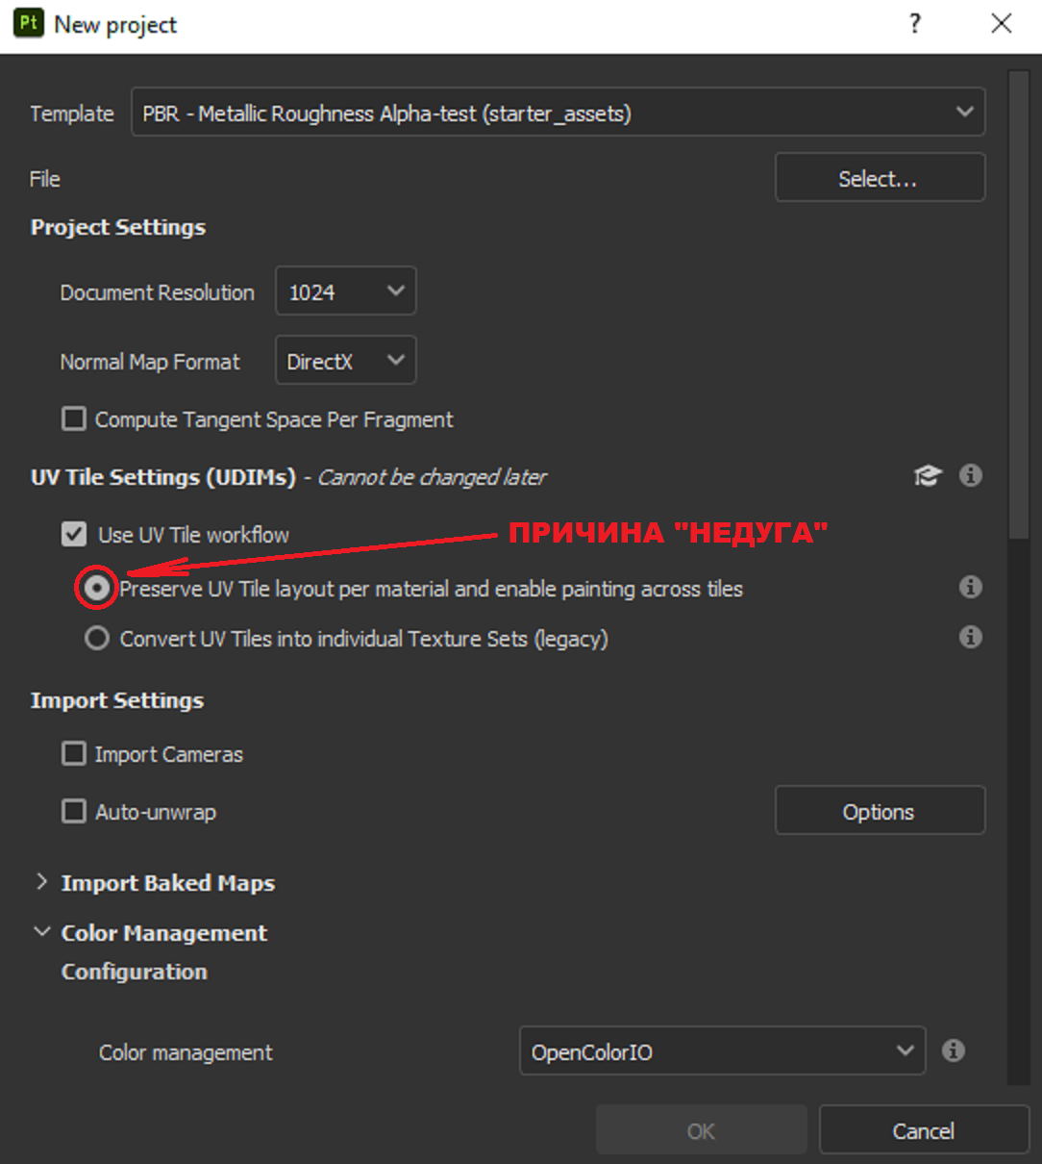Viewport: 1042px width, 1164px height.
Task: Click info icon beside UV Tile Settings header
Action: (x=971, y=475)
